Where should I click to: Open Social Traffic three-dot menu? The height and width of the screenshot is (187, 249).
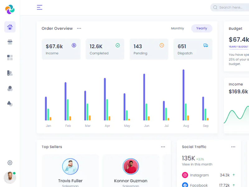click(233, 147)
